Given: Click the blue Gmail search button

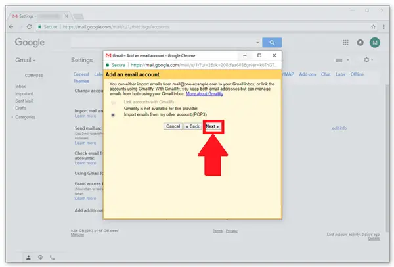Looking at the screenshot, I should coord(272,43).
